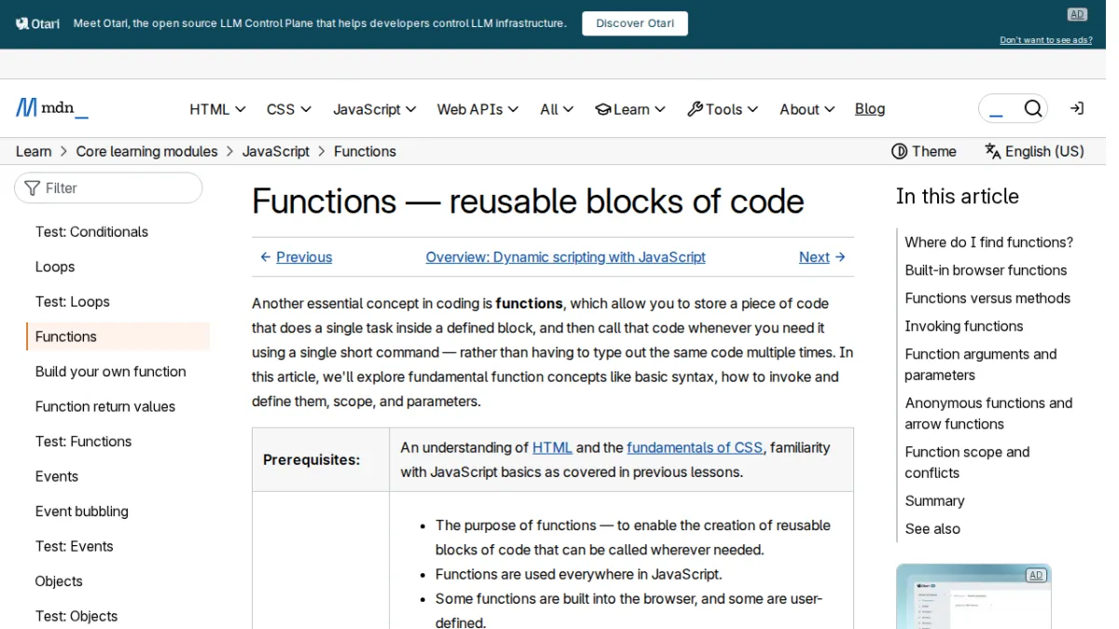Open the Blog link in navigation
The height and width of the screenshot is (629, 1119).
870,109
